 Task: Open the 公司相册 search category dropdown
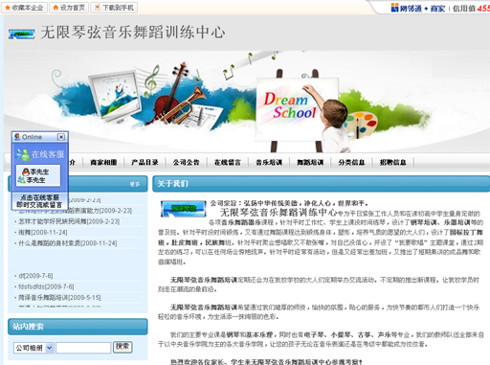(x=33, y=348)
